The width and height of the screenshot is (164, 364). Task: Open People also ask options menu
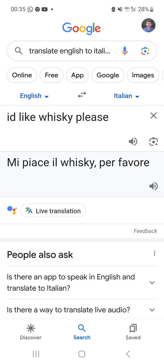(155, 254)
